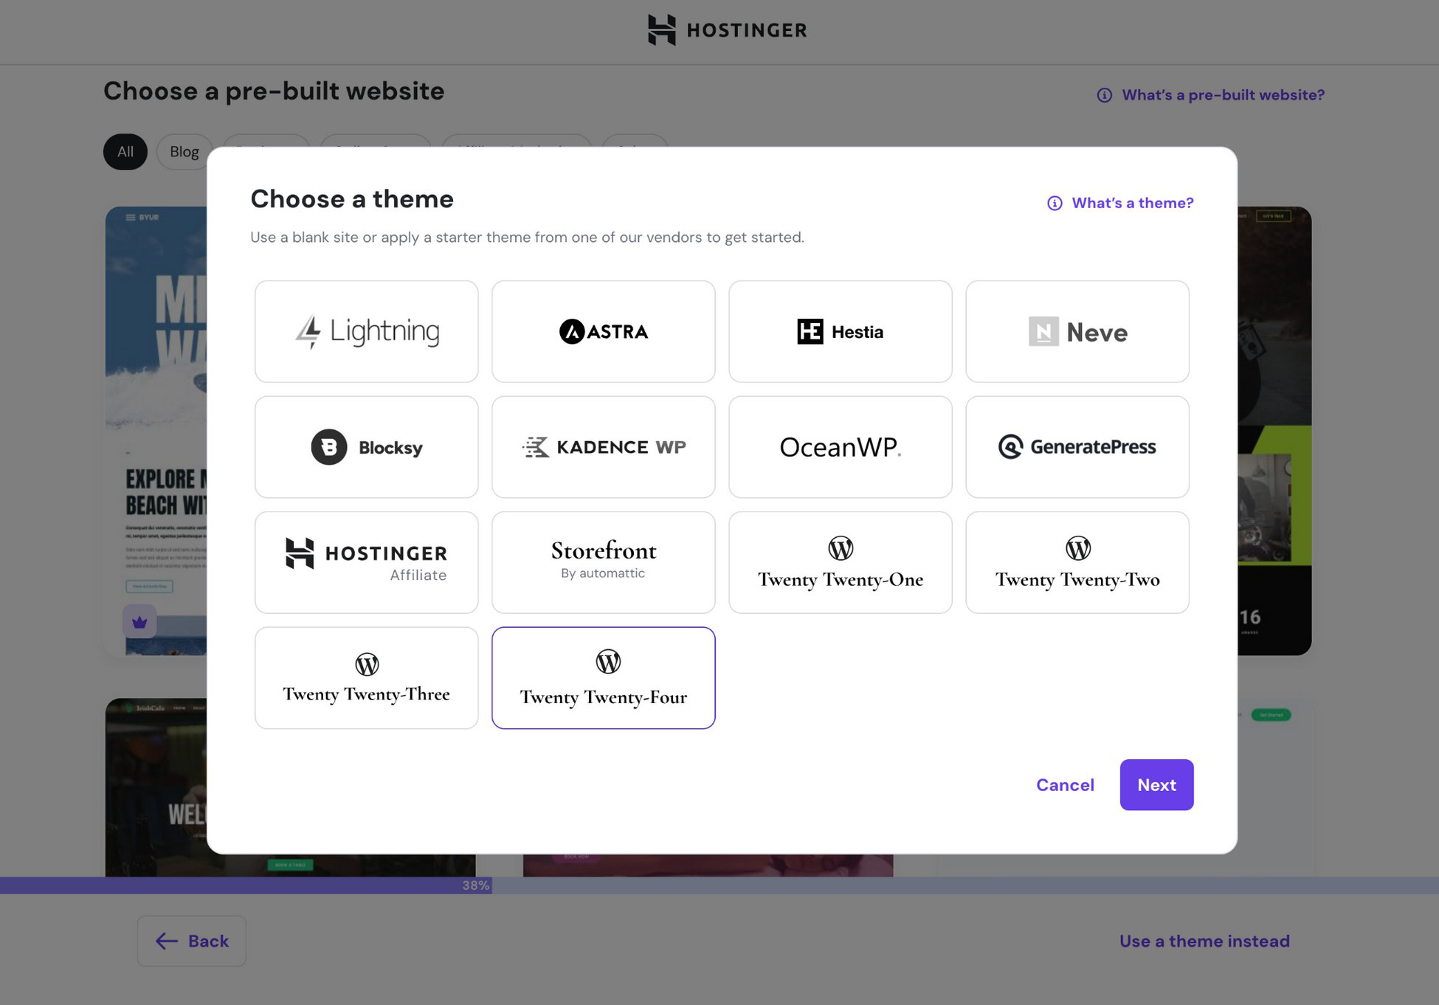Select the Astra theme
Viewport: 1439px width, 1005px height.
(603, 331)
